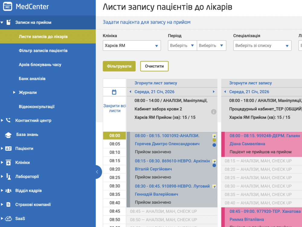The height and width of the screenshot is (227, 302).
Task: Select free slot 08:30 in second sheet
Action: pos(262,186)
